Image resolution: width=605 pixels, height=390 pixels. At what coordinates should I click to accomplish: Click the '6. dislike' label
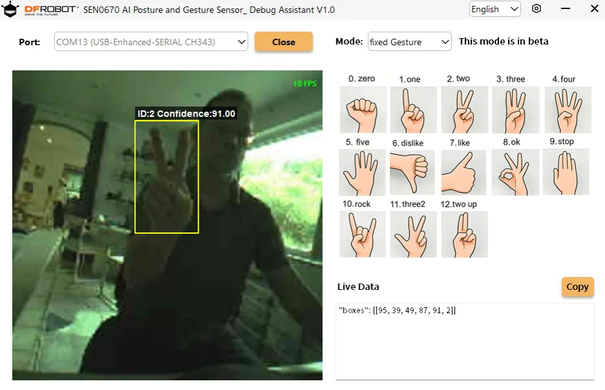(x=408, y=143)
